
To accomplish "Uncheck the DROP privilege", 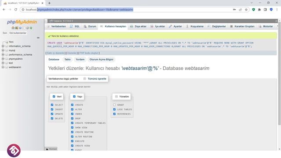I will tap(72, 118).
